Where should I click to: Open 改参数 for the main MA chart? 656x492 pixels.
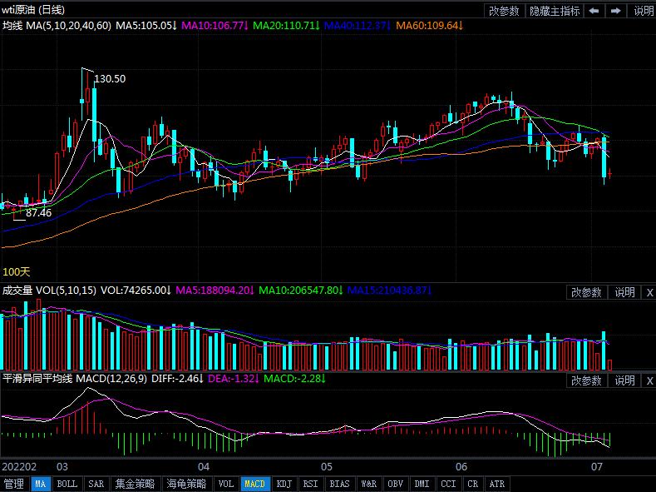pos(504,11)
